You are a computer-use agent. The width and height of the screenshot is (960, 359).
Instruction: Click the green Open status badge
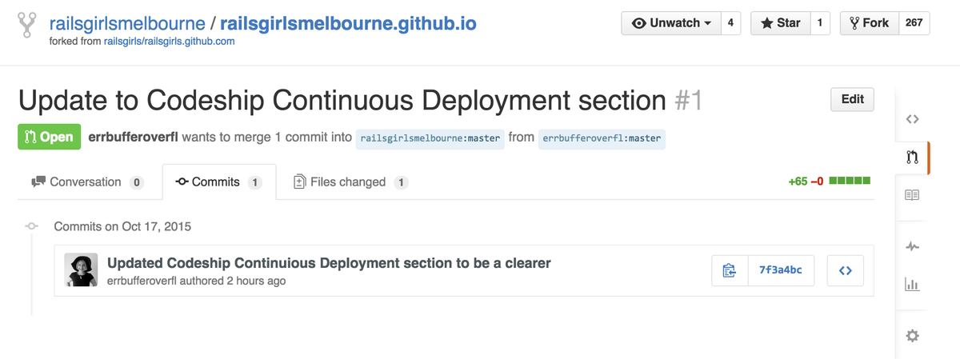(49, 137)
